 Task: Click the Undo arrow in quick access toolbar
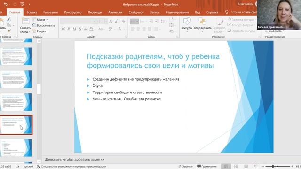[6, 4]
